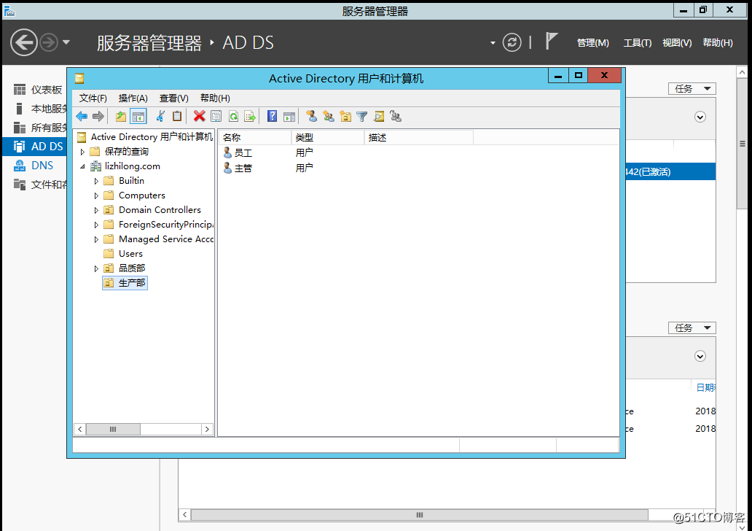Click Server Manager forward navigation button

[48, 42]
